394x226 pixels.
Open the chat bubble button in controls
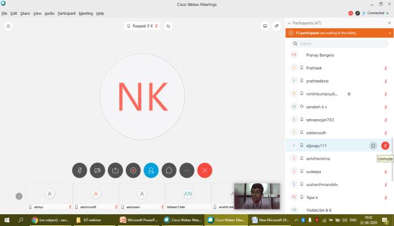pos(169,171)
